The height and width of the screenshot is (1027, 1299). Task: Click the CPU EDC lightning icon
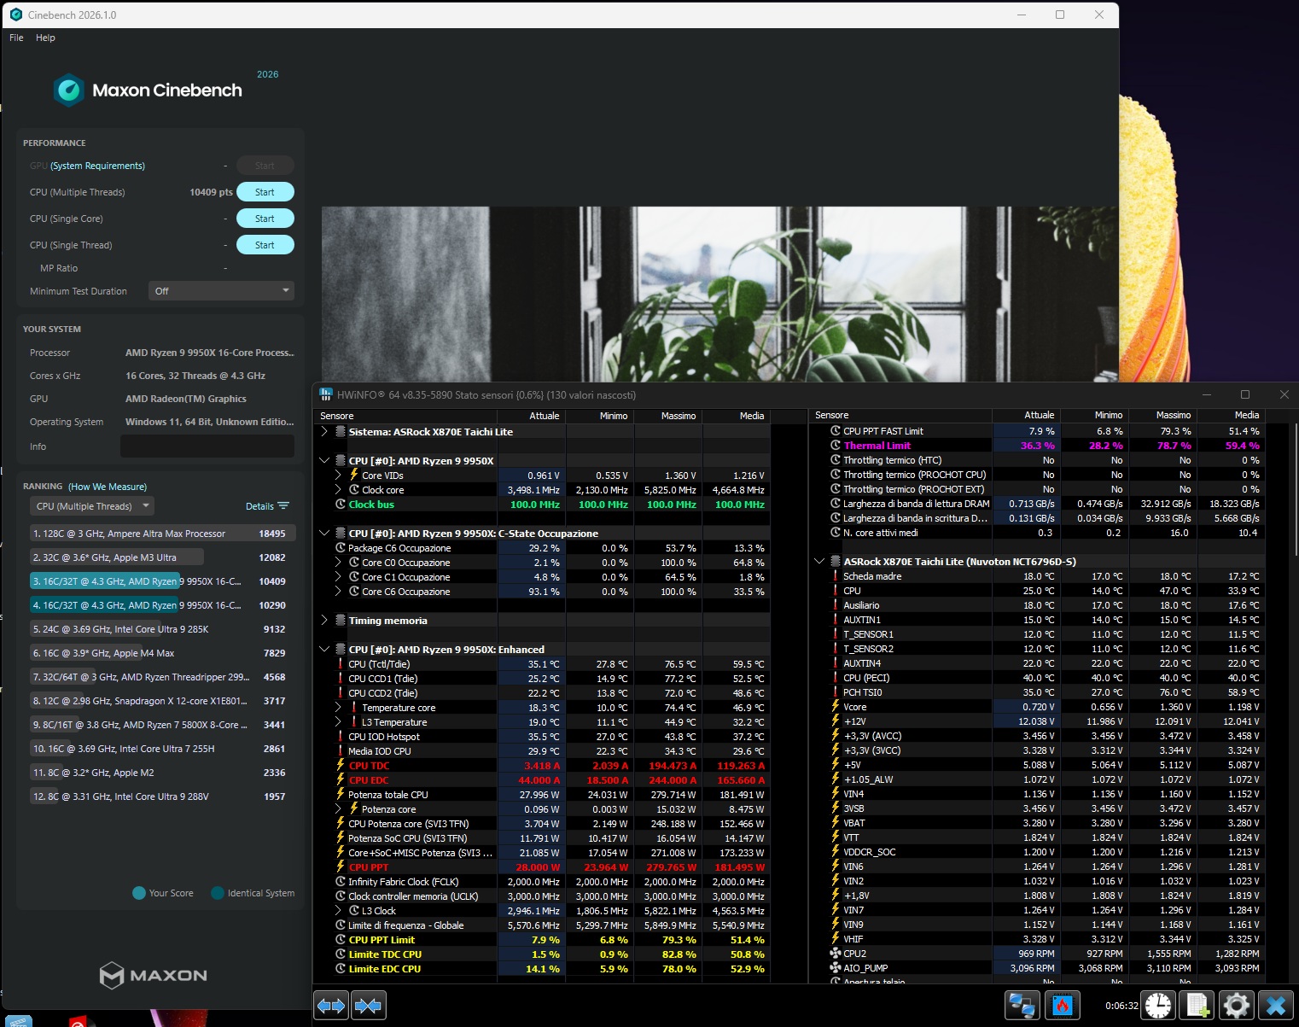click(341, 780)
